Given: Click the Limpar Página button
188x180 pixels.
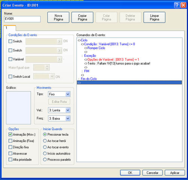Looking at the screenshot, I should tap(155, 17).
